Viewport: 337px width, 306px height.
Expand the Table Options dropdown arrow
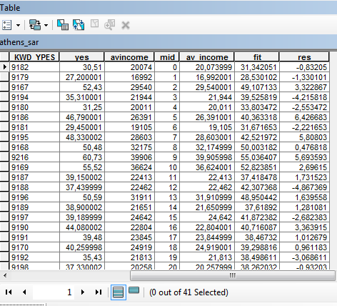coord(18,25)
